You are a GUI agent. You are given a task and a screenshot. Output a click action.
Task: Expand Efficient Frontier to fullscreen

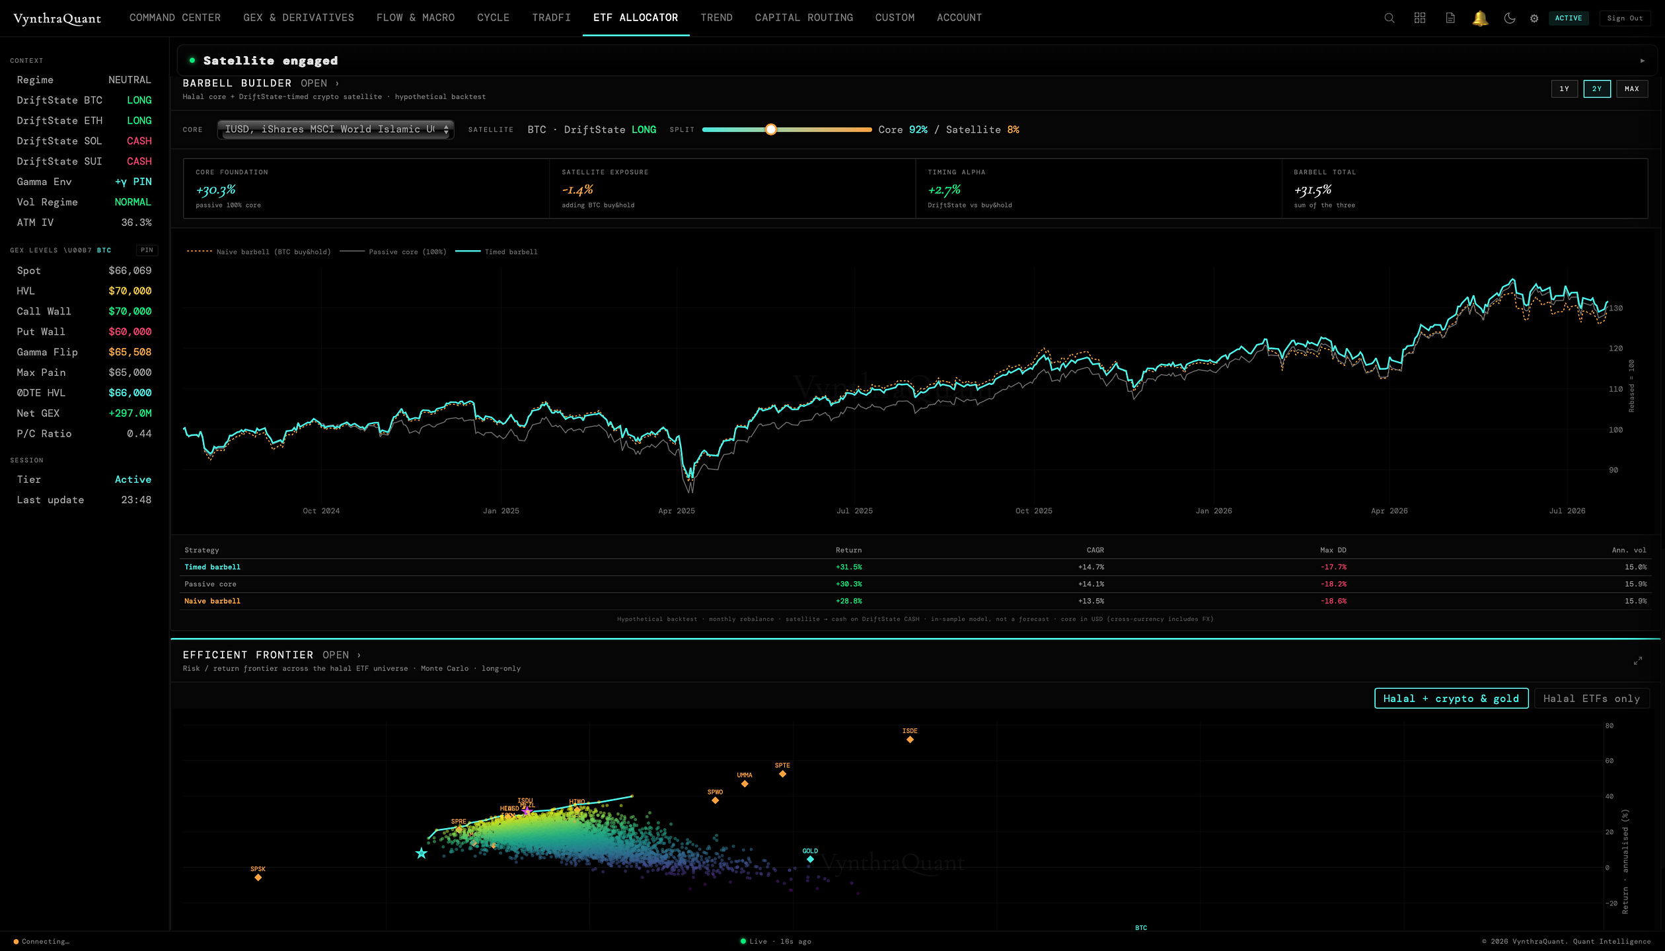point(1638,660)
